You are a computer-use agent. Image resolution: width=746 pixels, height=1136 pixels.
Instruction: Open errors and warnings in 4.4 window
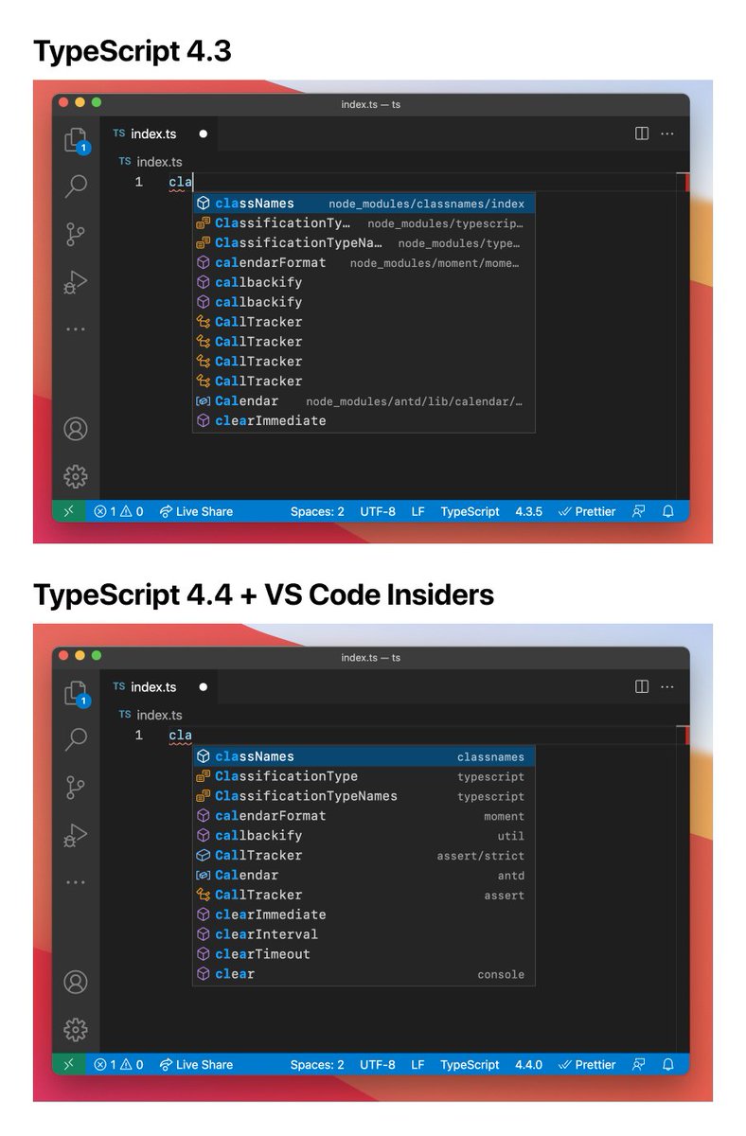click(118, 1064)
